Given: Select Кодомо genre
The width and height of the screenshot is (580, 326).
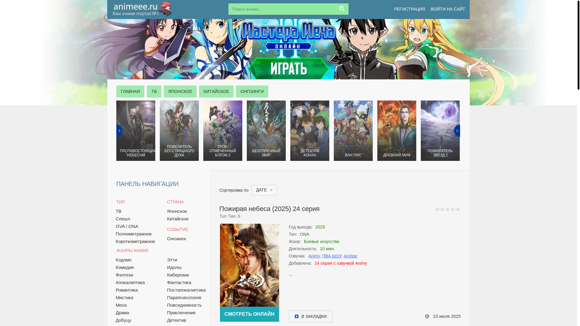Looking at the screenshot, I should 124,260.
